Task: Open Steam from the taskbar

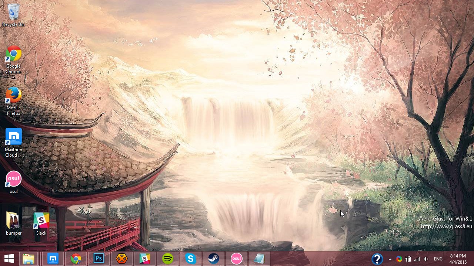Action: coord(214,259)
